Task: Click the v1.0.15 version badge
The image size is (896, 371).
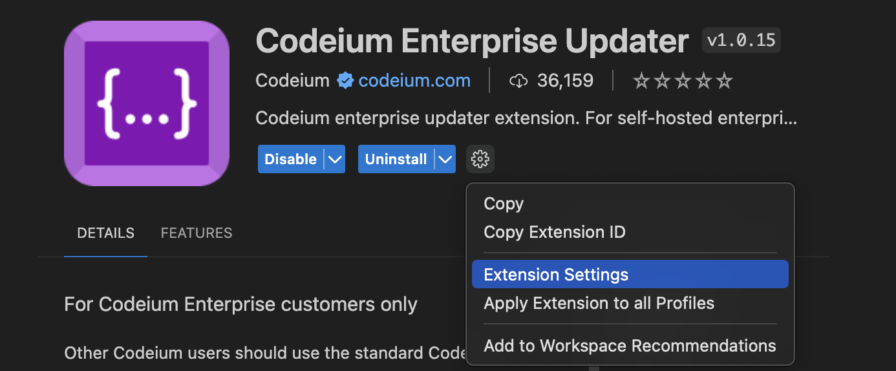Action: [741, 40]
